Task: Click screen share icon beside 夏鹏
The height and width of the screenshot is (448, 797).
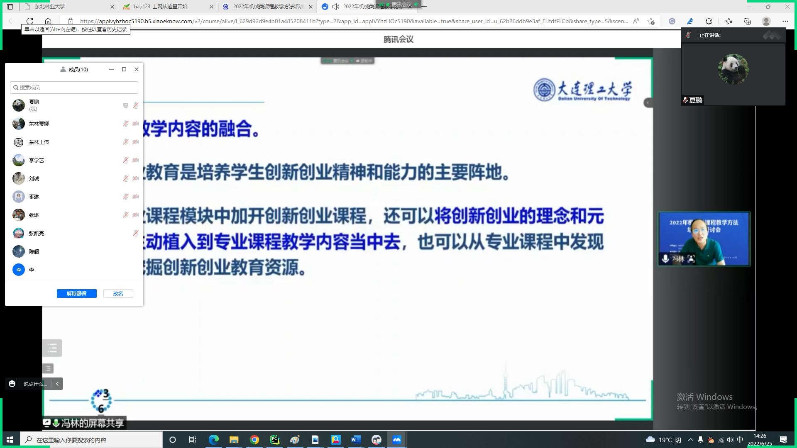Action: (125, 105)
